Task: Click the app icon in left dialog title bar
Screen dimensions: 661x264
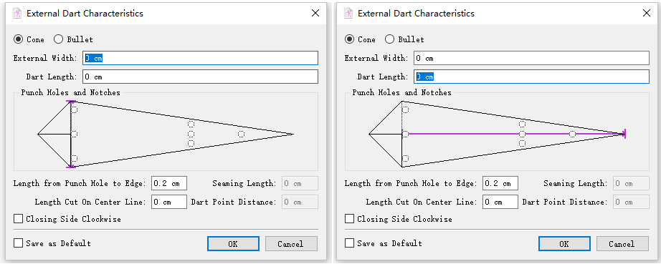Action: coord(17,14)
